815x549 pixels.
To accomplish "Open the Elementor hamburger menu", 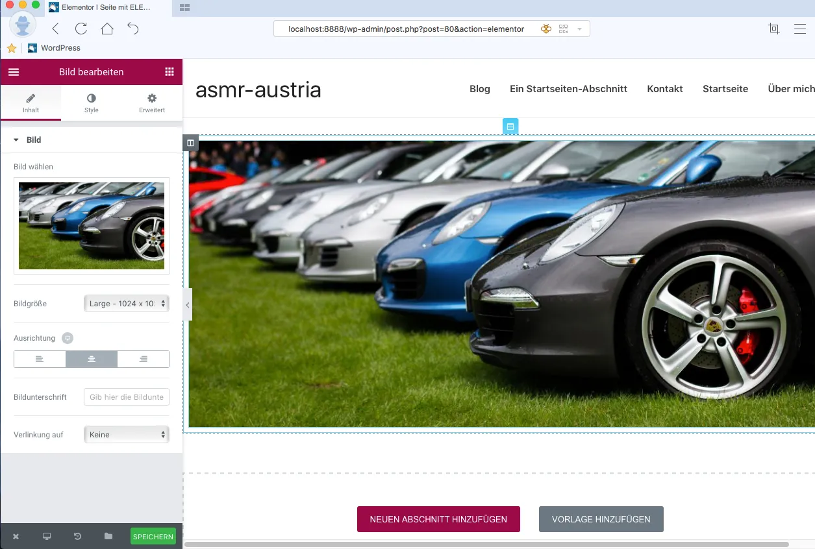I will [14, 72].
